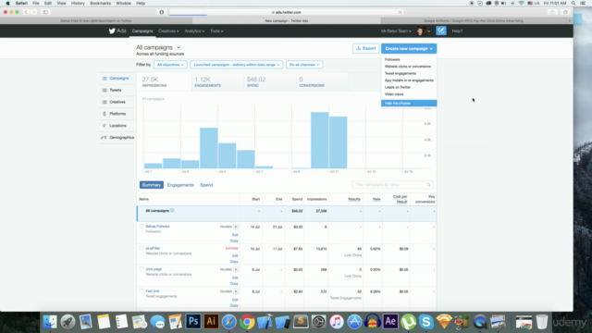Click Edit under Bahaa Followers campaign

click(235, 235)
